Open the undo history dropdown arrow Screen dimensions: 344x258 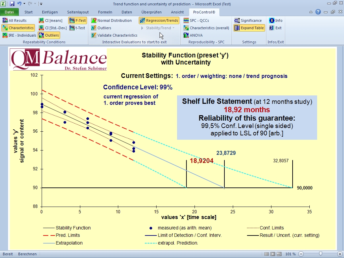[25, 4]
